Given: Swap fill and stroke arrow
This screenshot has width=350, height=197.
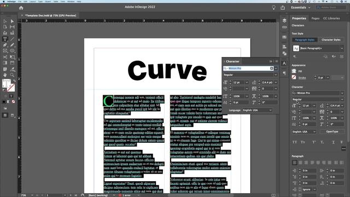Looking at the screenshot, I should [x=14, y=80].
